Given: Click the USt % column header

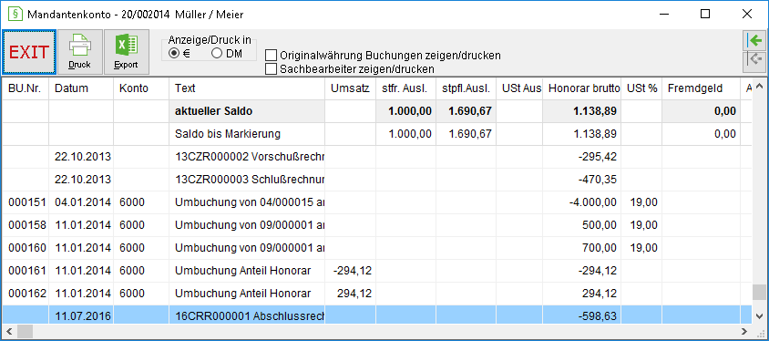Looking at the screenshot, I should (x=641, y=88).
